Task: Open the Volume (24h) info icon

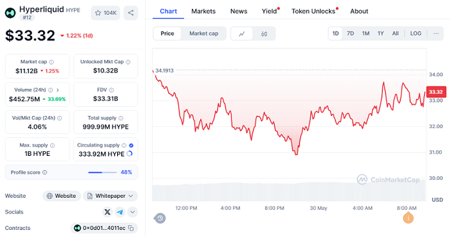Action: (50, 90)
